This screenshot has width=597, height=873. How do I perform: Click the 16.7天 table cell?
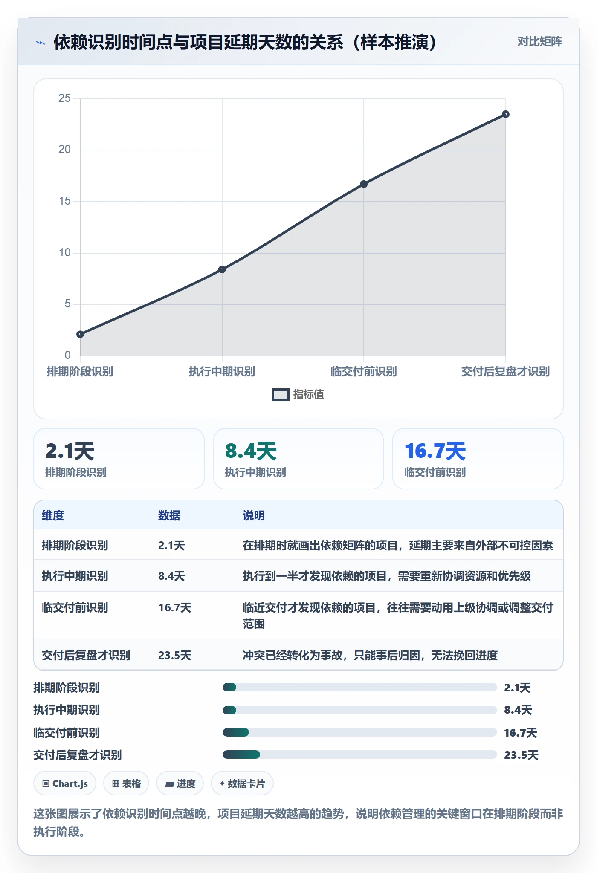pyautogui.click(x=175, y=607)
